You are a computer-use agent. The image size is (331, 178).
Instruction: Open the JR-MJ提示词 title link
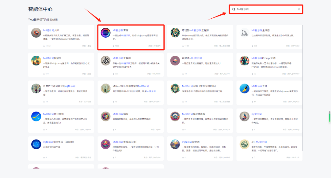259,142
